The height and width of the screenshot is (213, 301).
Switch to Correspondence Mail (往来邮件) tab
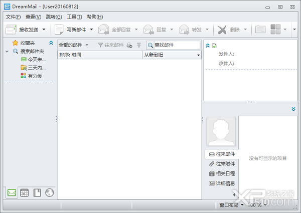pos(222,154)
